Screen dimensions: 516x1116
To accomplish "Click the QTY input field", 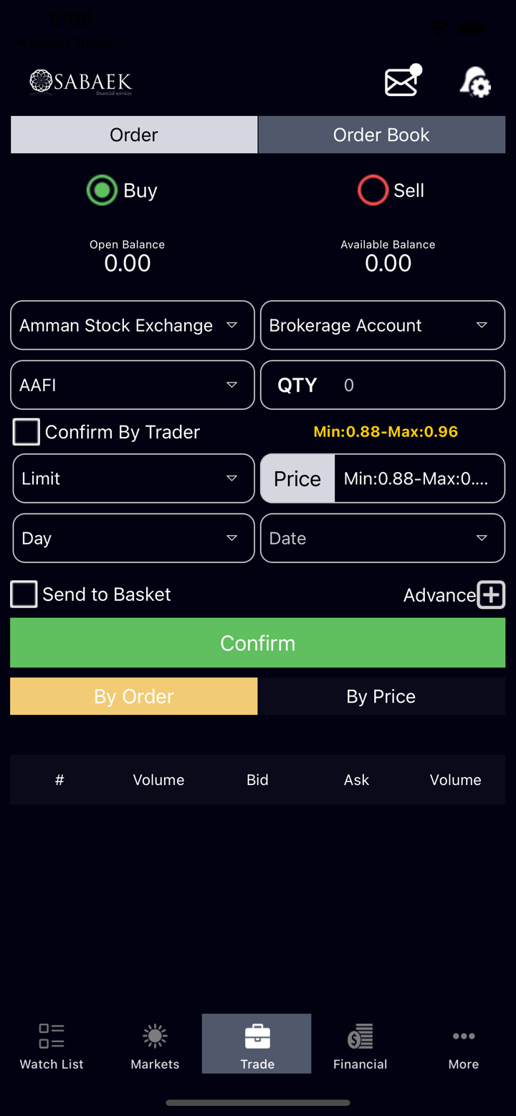I will click(x=416, y=385).
